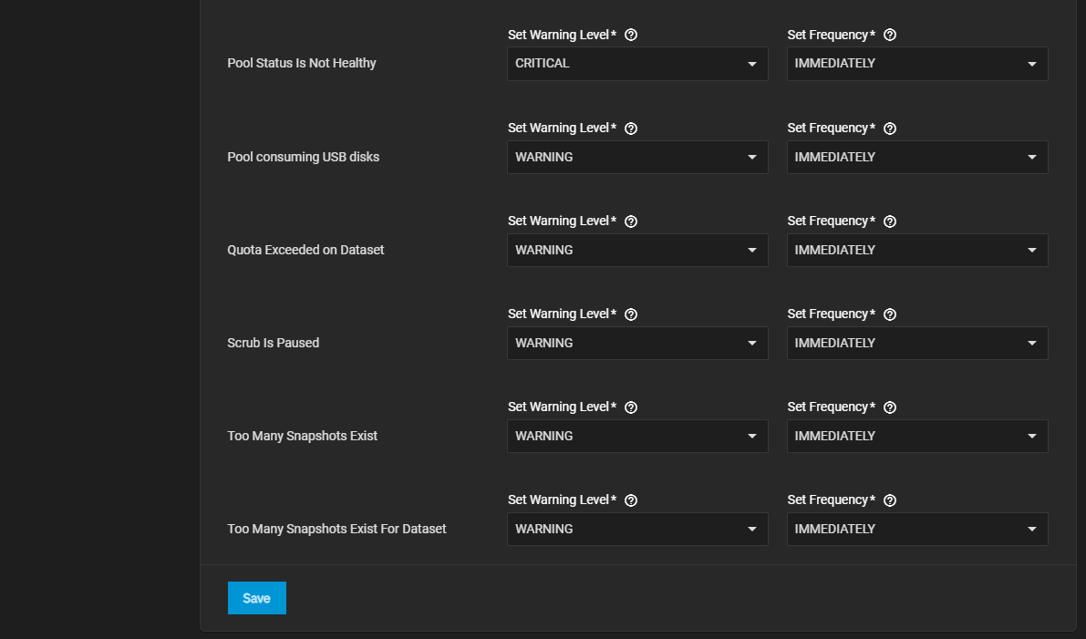Expand Pool Status frequency dropdown
The height and width of the screenshot is (639, 1086).
[916, 64]
